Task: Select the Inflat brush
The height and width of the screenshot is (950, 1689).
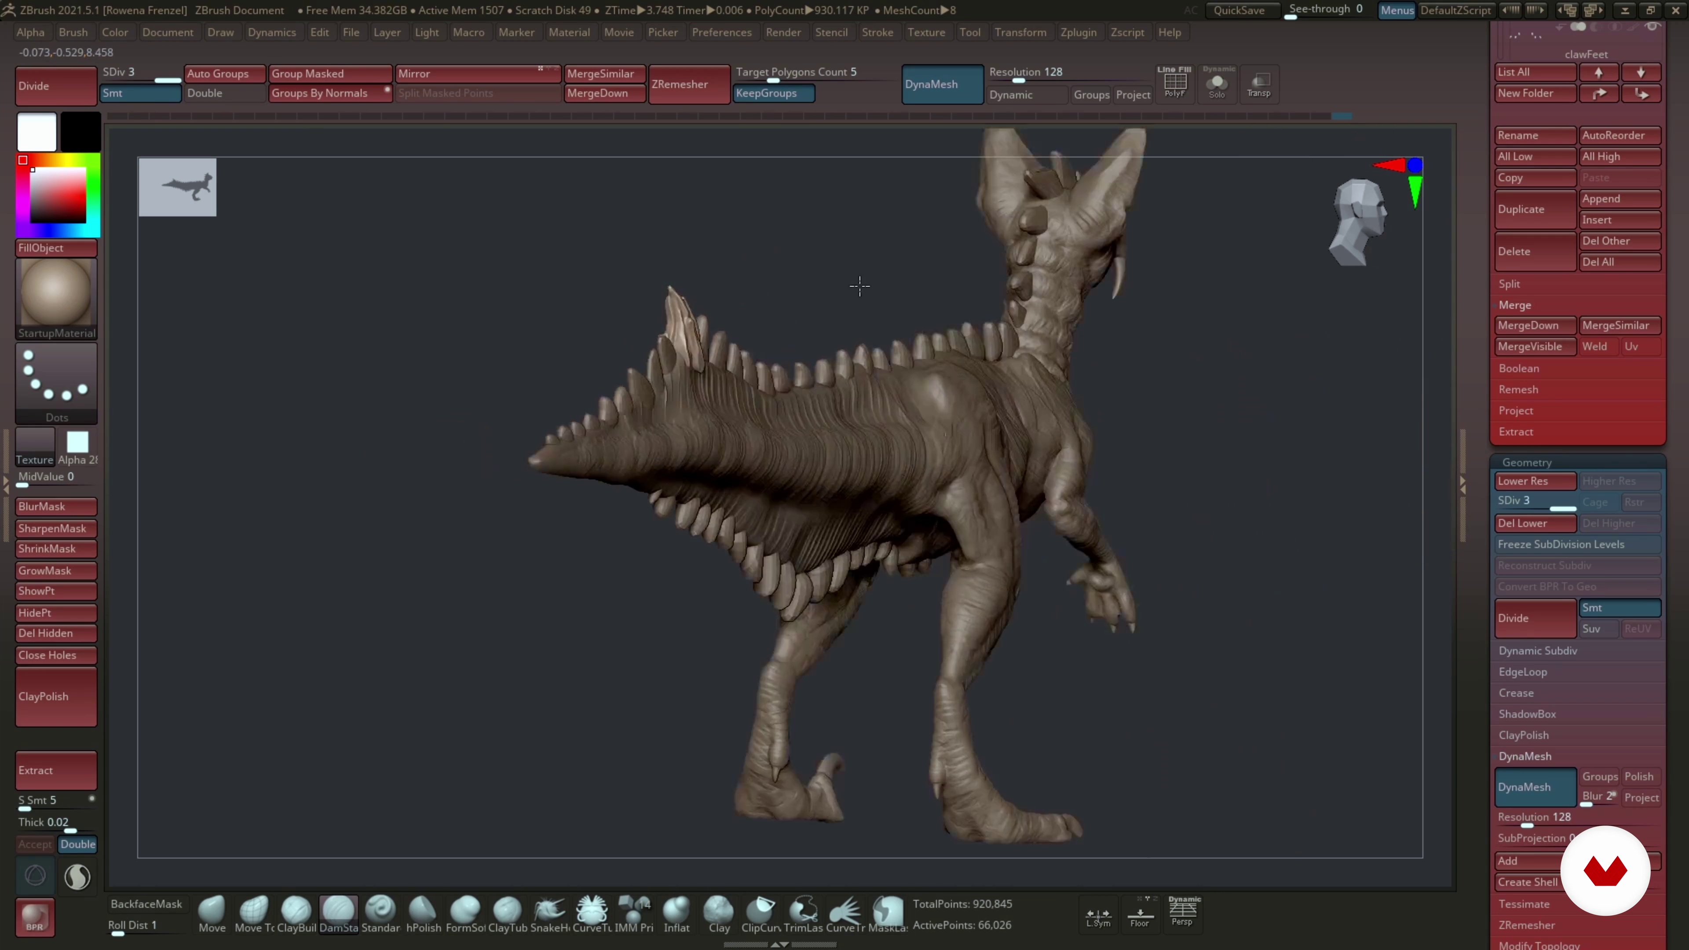Action: 676,914
